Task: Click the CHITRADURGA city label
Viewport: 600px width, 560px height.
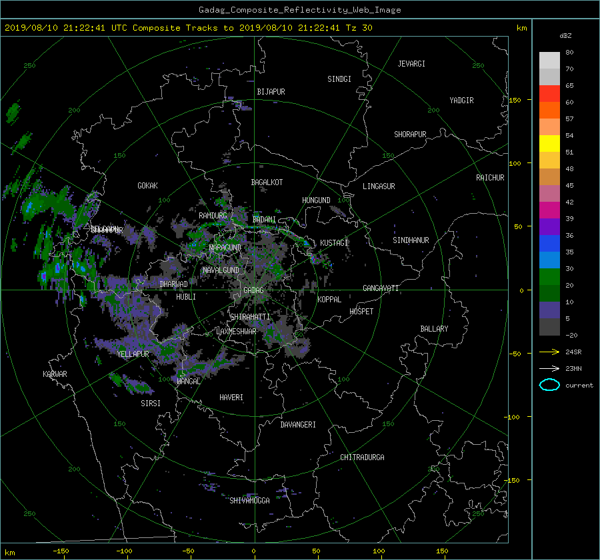Action: click(x=362, y=457)
